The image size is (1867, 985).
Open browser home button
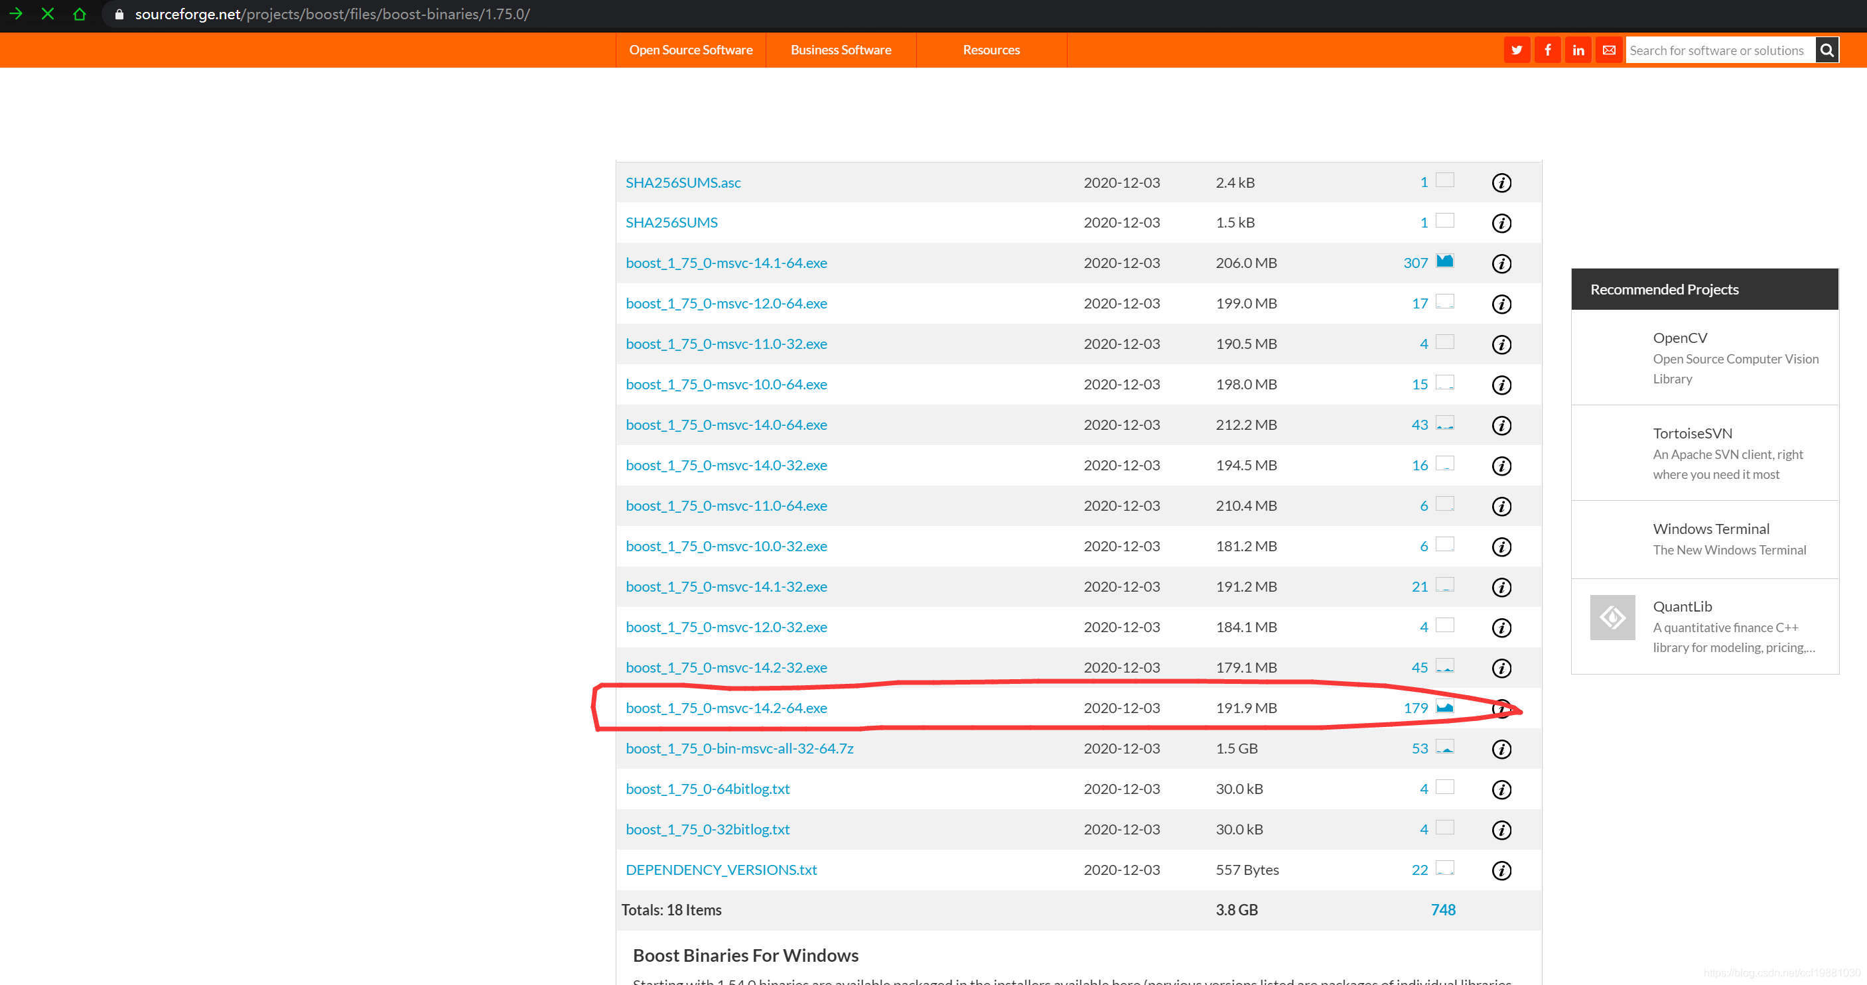pos(80,14)
